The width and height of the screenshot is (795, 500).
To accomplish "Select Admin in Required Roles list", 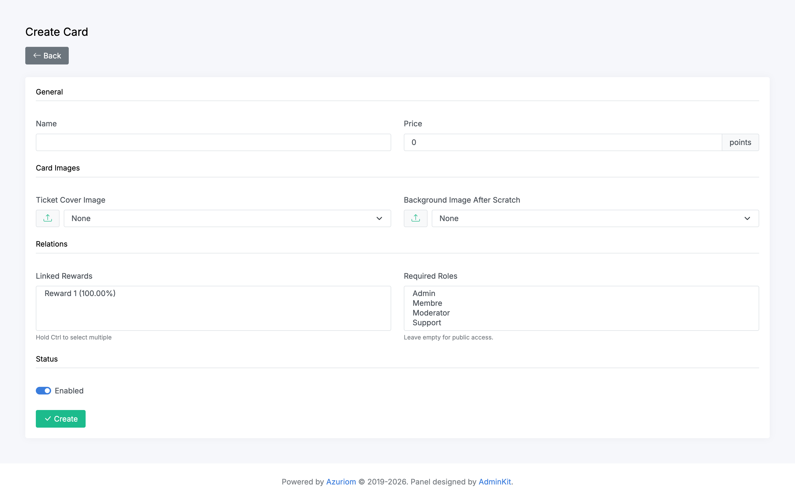I will pyautogui.click(x=424, y=293).
